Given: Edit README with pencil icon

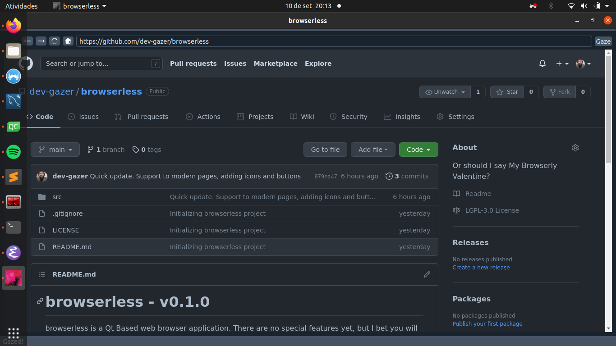Looking at the screenshot, I should pos(427,274).
